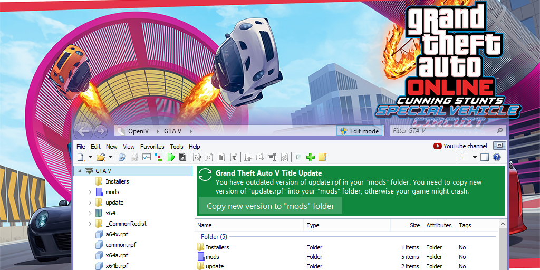
Task: Open the Help menu
Action: [194, 147]
